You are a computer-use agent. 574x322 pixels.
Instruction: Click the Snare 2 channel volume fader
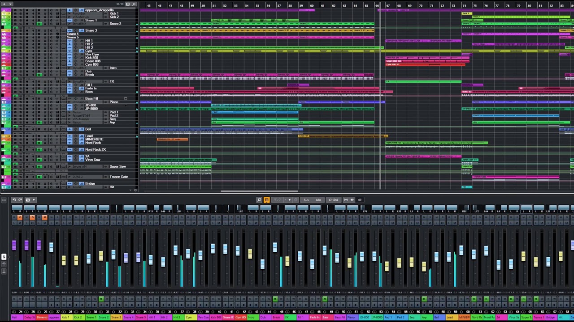pyautogui.click(x=101, y=256)
